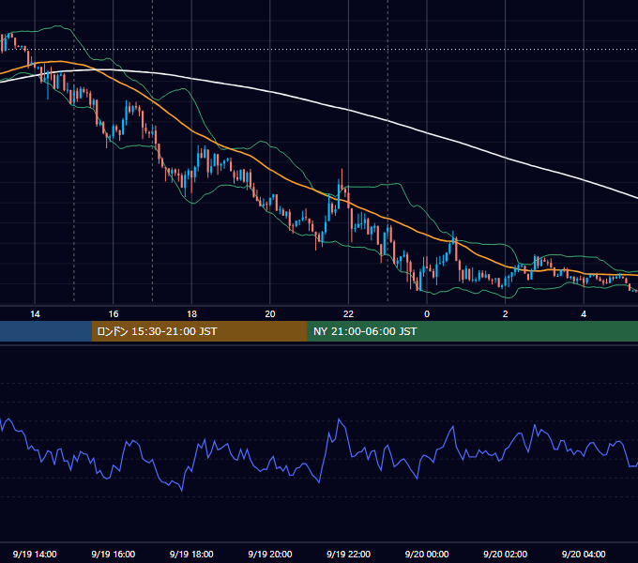Click time axis label 18
The image size is (638, 563).
click(191, 314)
